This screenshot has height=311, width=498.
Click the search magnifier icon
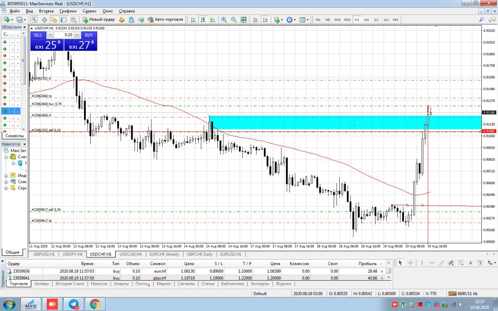point(482,19)
